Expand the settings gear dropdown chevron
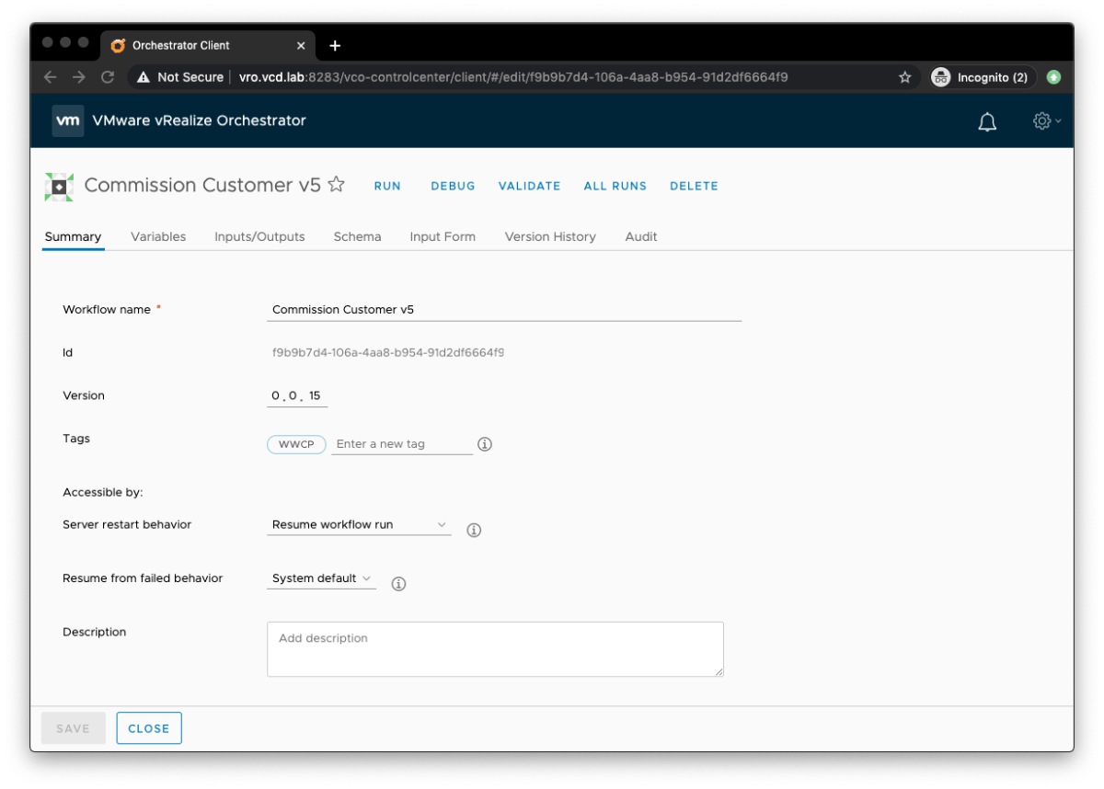 tap(1060, 120)
